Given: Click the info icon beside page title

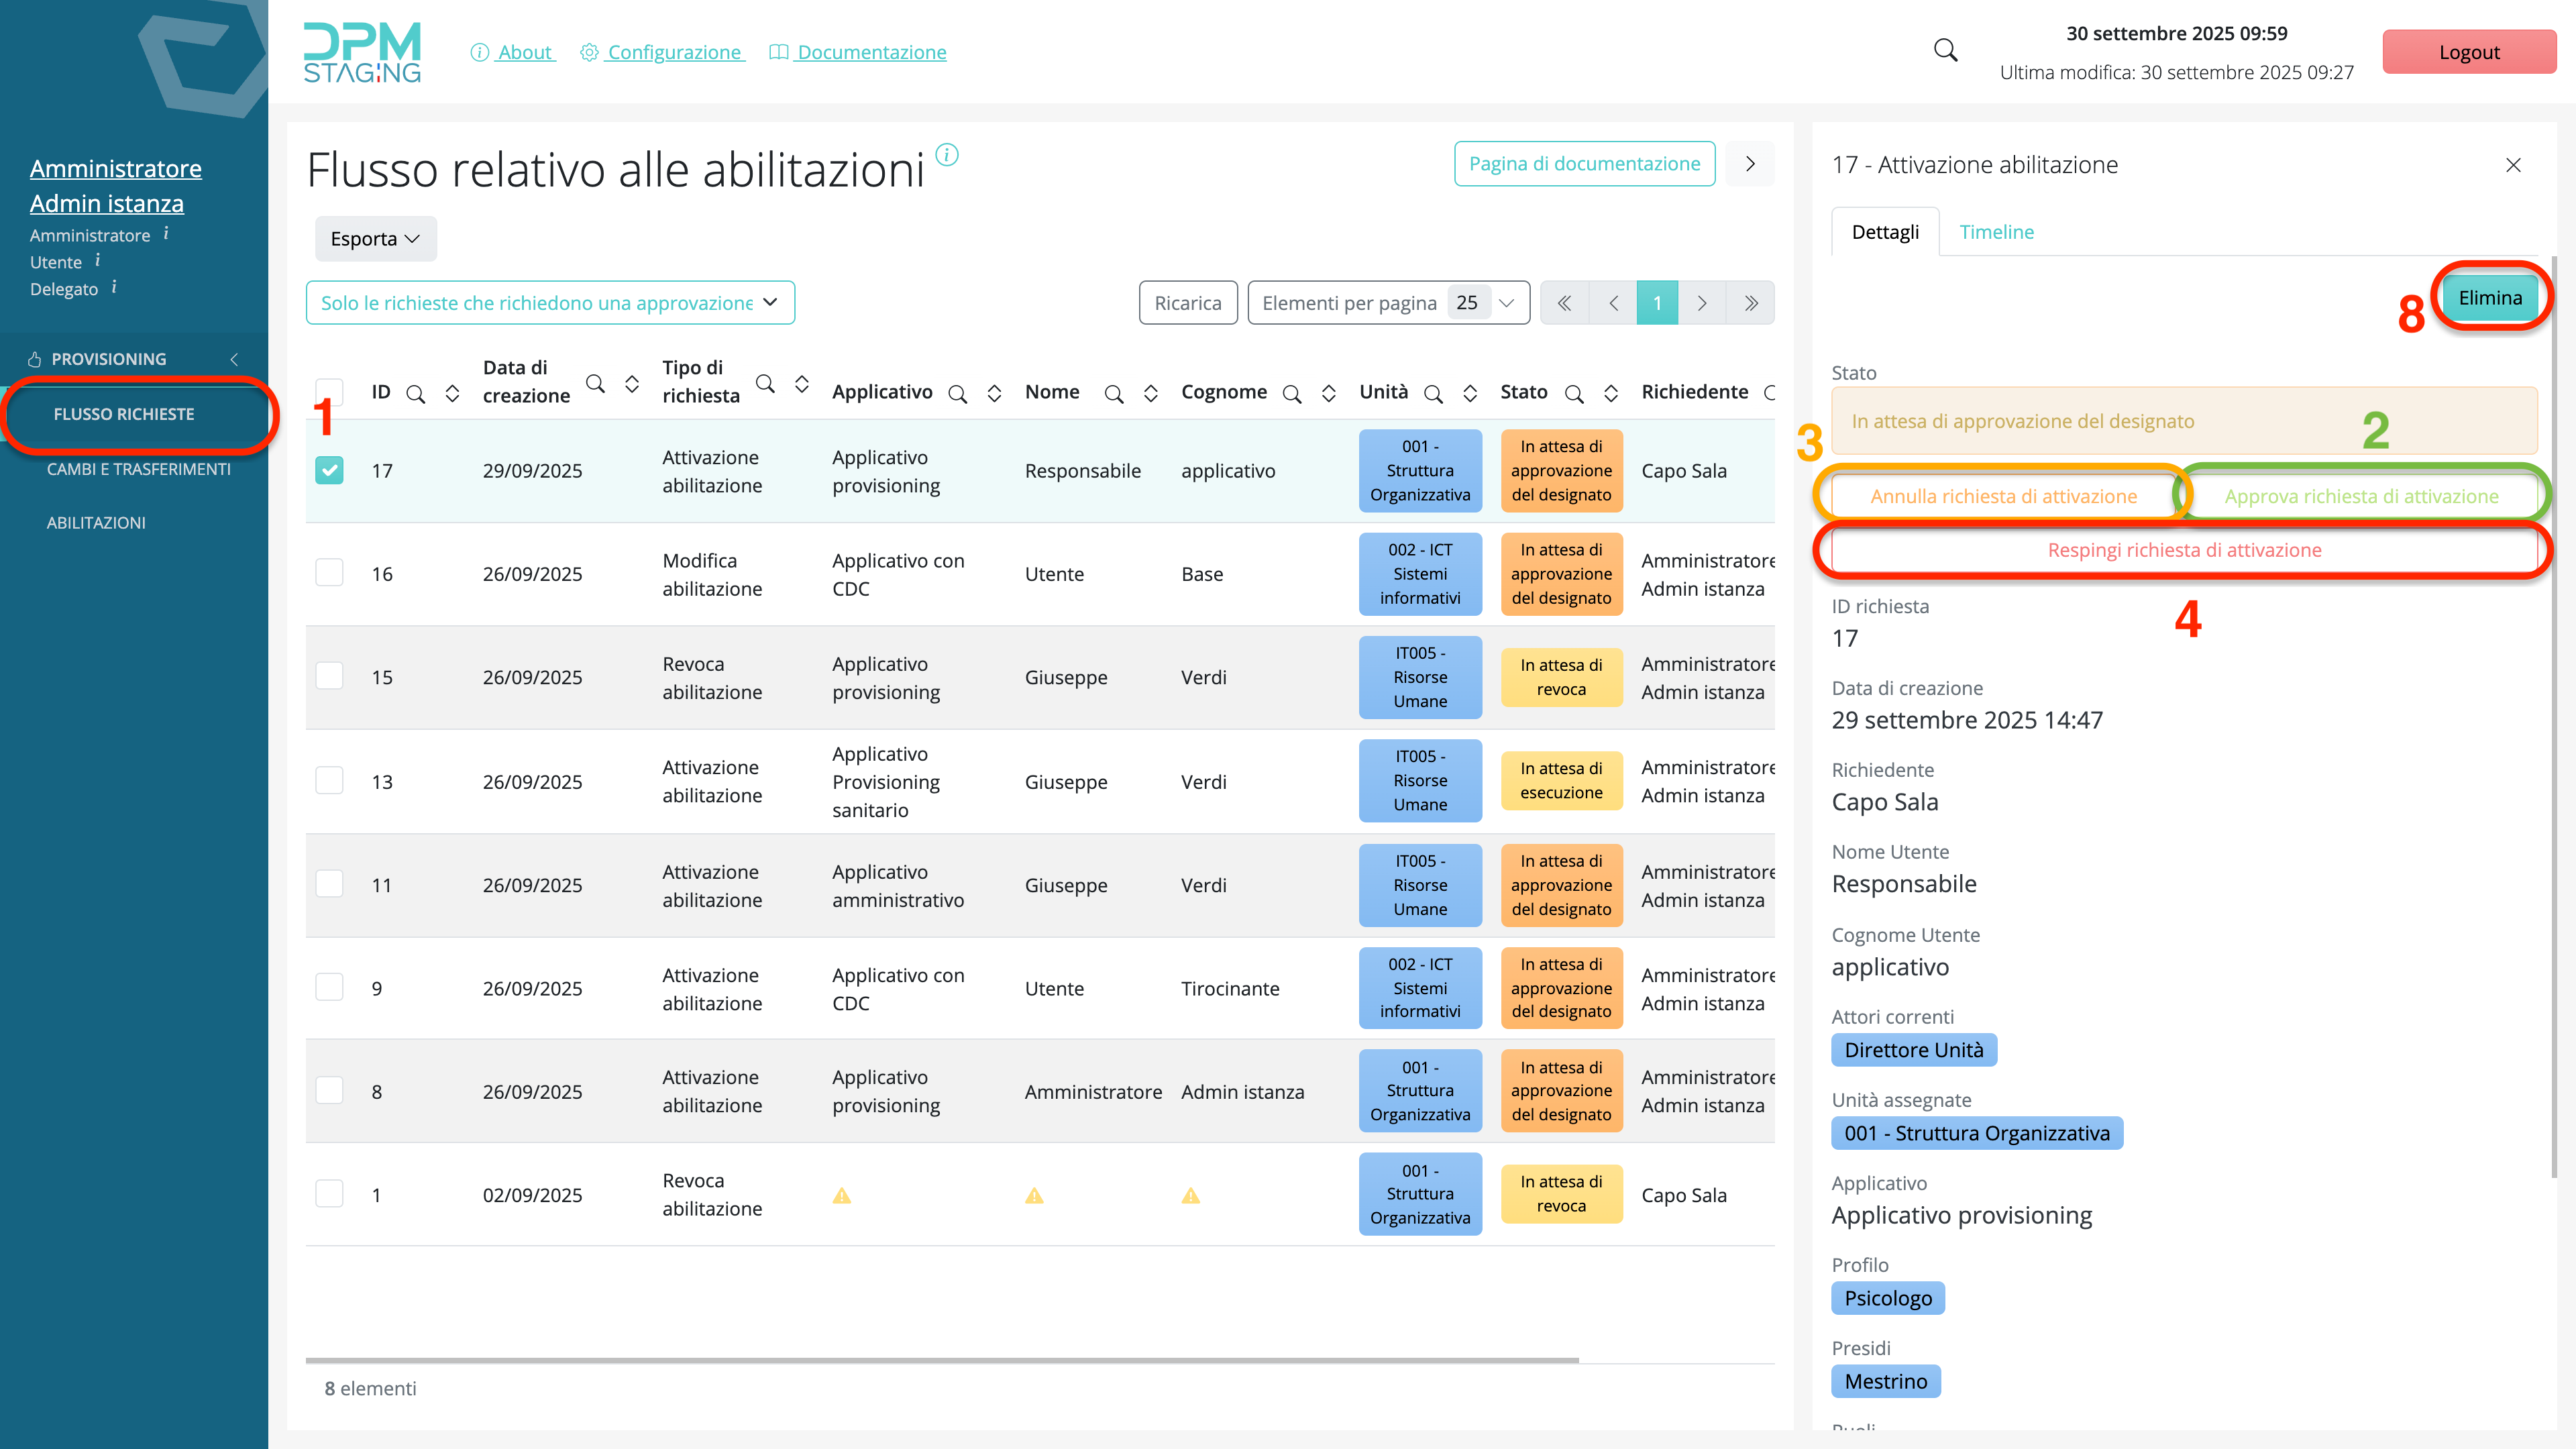Looking at the screenshot, I should pos(946,155).
